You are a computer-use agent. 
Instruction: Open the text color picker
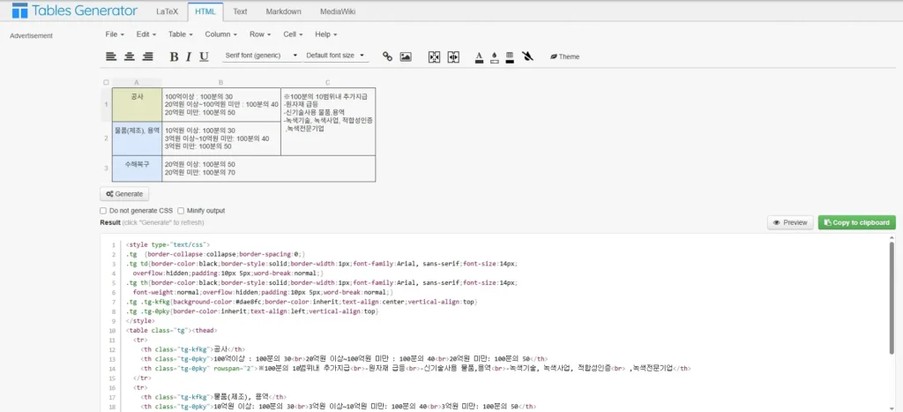[479, 56]
